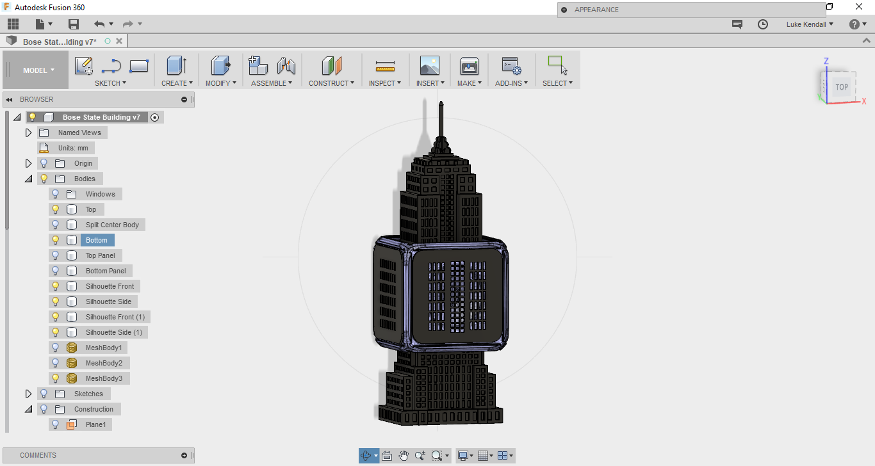Toggle visibility of Top Panel body
The image size is (875, 466).
point(56,255)
